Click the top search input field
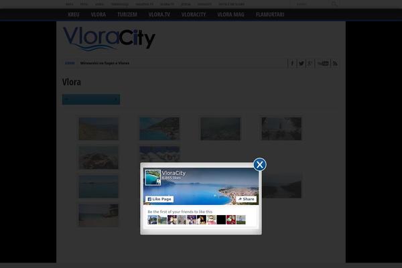Viewport: 402px width, 268px height. point(311,4)
